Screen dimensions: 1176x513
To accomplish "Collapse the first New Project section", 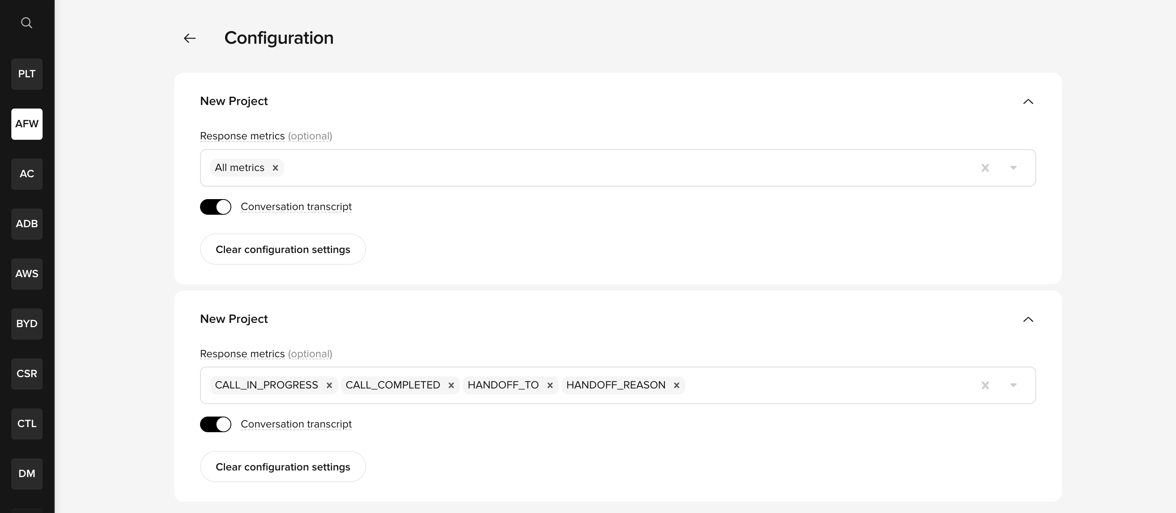I will point(1028,101).
